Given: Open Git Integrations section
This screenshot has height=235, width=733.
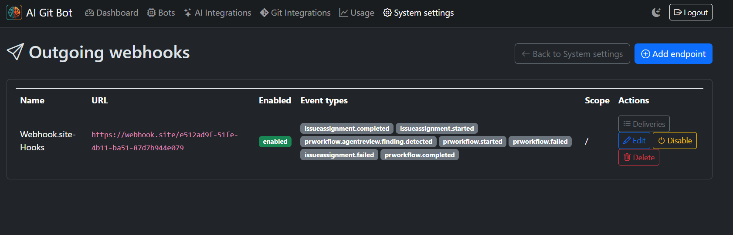Looking at the screenshot, I should 295,13.
